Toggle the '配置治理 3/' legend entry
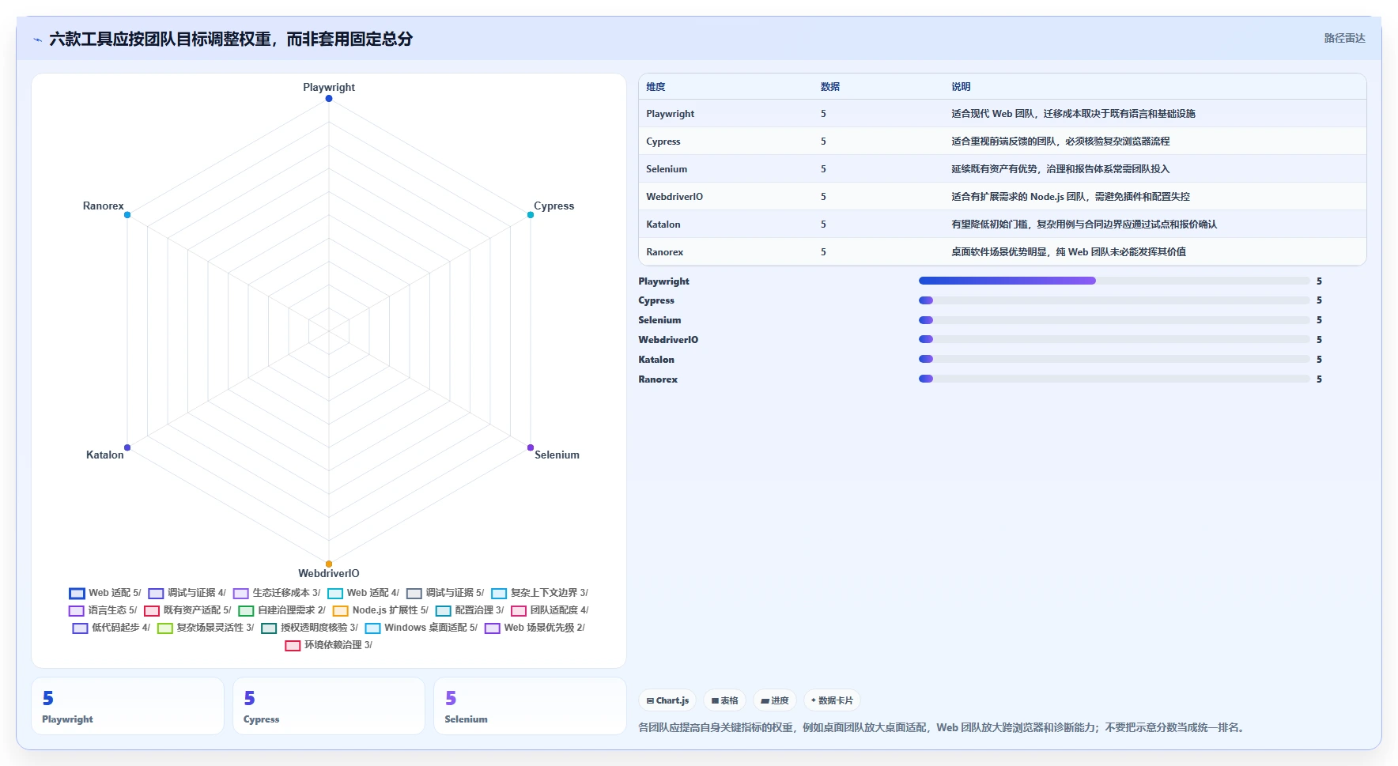The image size is (1398, 766). coord(470,610)
